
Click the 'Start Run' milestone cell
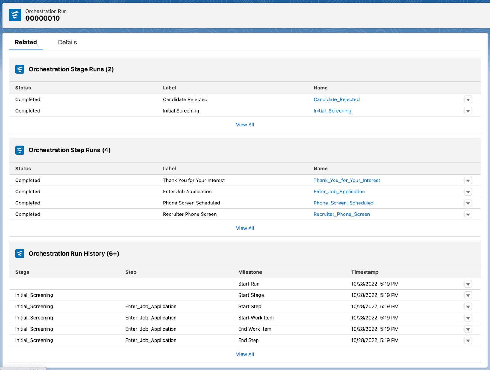click(249, 284)
